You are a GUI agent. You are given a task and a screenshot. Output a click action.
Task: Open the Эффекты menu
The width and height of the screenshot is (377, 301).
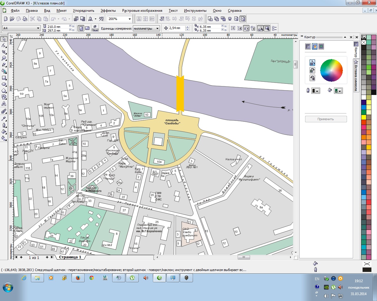(108, 11)
